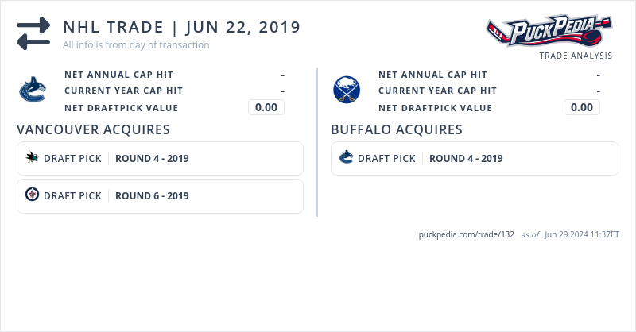Click the small Canucks logo in Buffalo's pick
This screenshot has height=332, width=636.
(x=346, y=158)
